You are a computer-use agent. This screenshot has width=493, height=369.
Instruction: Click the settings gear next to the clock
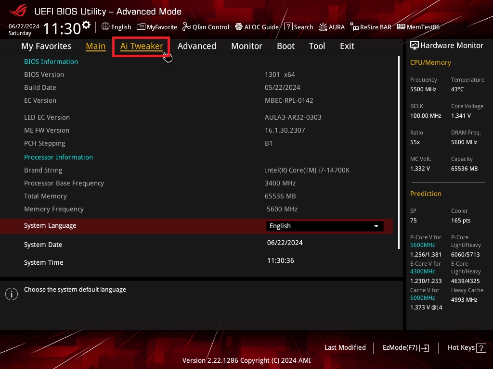[86, 25]
